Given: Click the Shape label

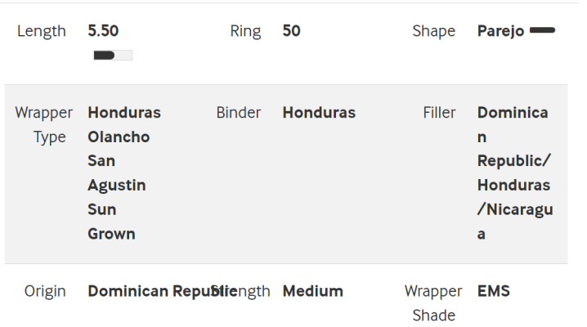Looking at the screenshot, I should click(434, 31).
